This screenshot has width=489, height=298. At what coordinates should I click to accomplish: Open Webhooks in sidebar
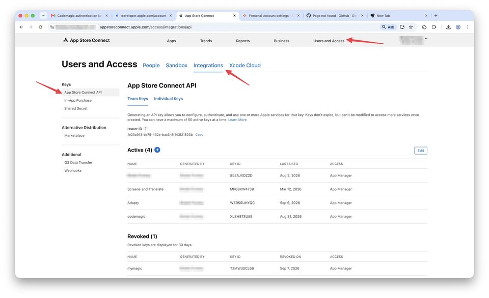73,171
